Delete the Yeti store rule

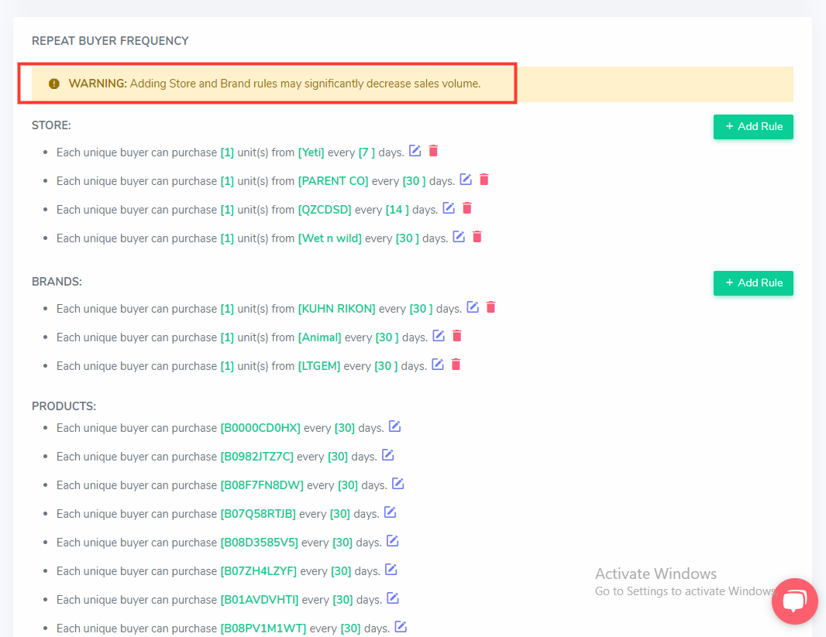pyautogui.click(x=433, y=151)
